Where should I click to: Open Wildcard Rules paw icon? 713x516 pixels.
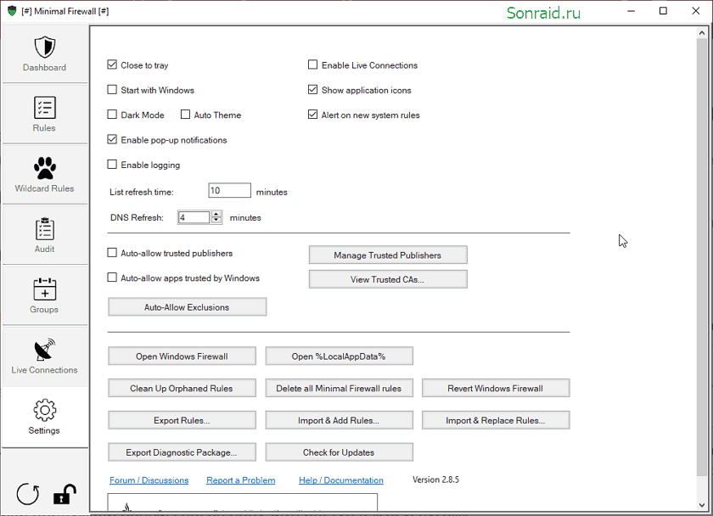coord(44,168)
